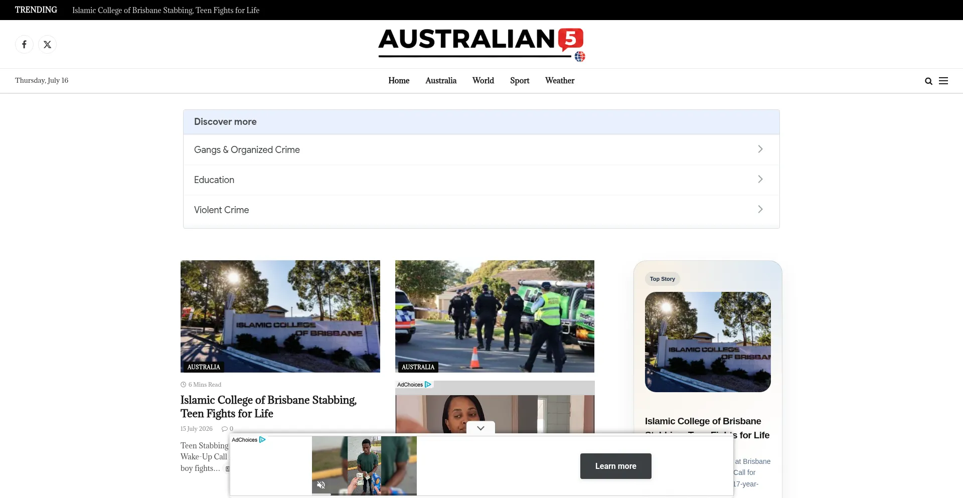963x498 pixels.
Task: Open article headline Islamic College of Brisbane Stabbing
Action: point(268,407)
